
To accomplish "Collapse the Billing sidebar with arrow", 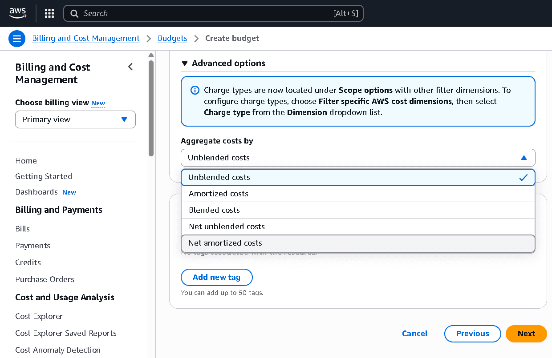I will point(130,67).
